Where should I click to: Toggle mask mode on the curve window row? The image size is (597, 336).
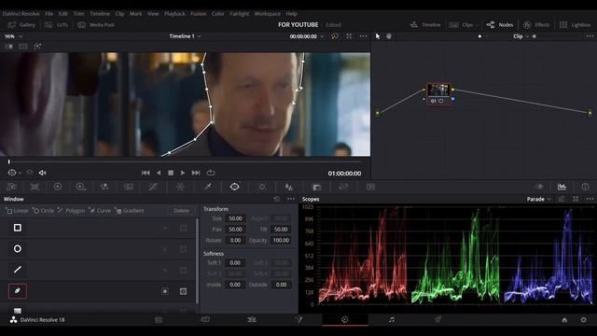183,291
